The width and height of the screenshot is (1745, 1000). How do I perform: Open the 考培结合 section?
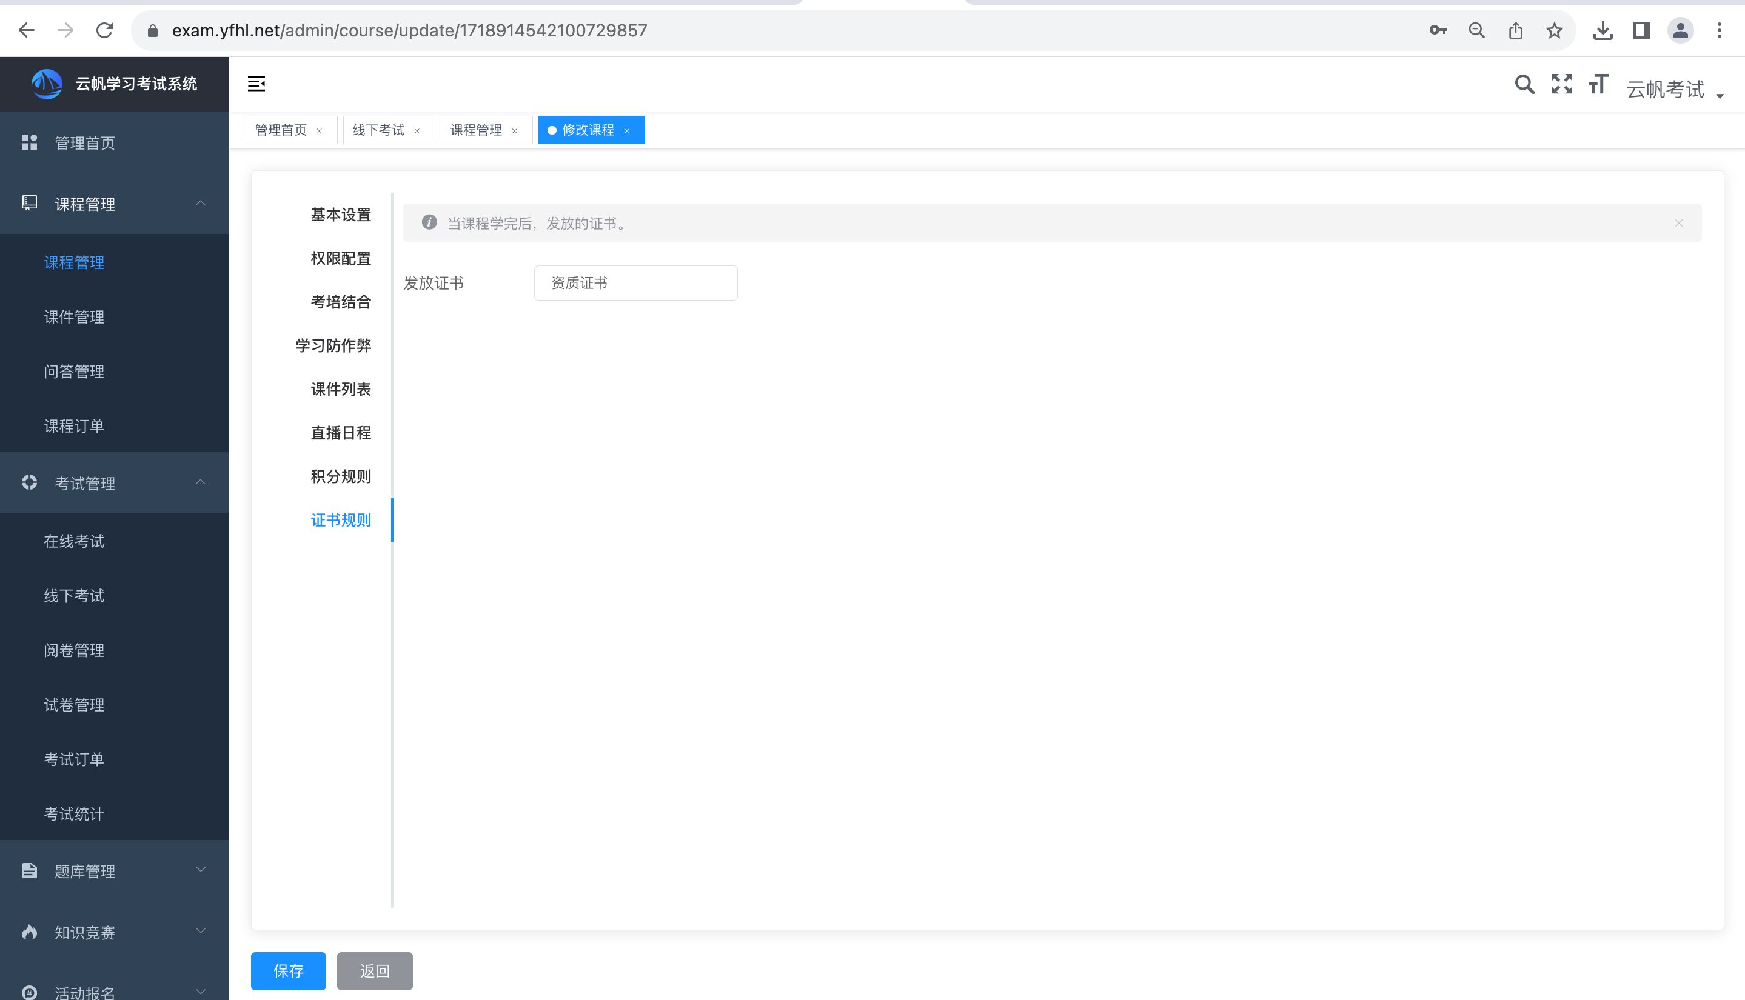tap(341, 301)
